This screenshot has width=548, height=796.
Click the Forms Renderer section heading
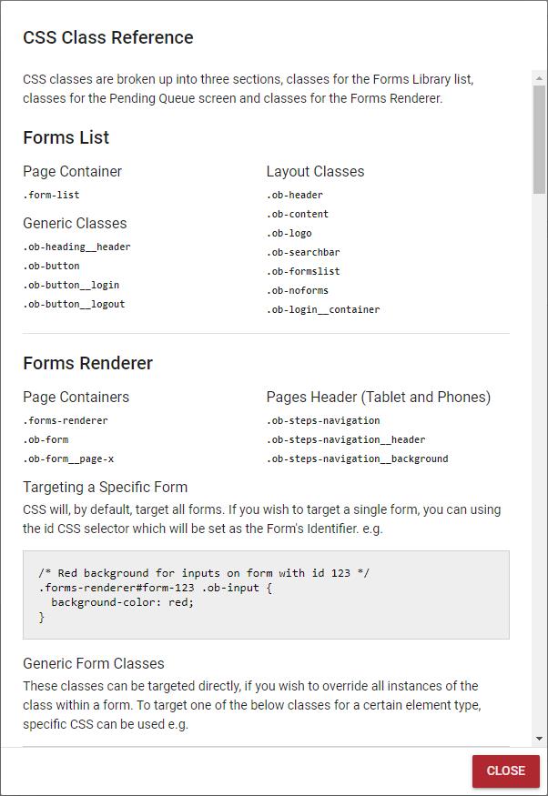pyautogui.click(x=88, y=364)
